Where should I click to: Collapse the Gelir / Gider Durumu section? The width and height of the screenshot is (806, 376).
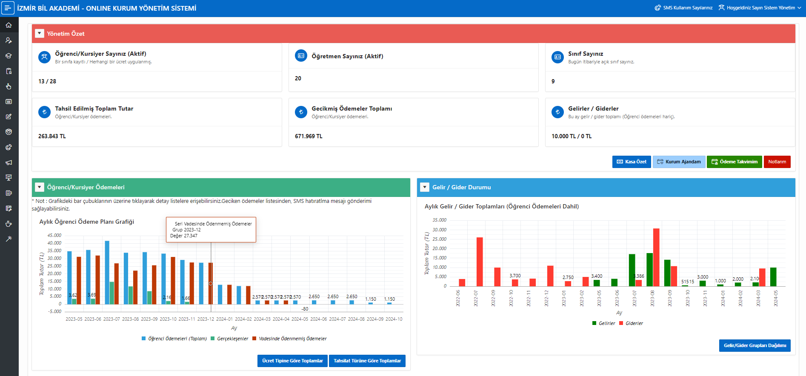click(x=425, y=187)
